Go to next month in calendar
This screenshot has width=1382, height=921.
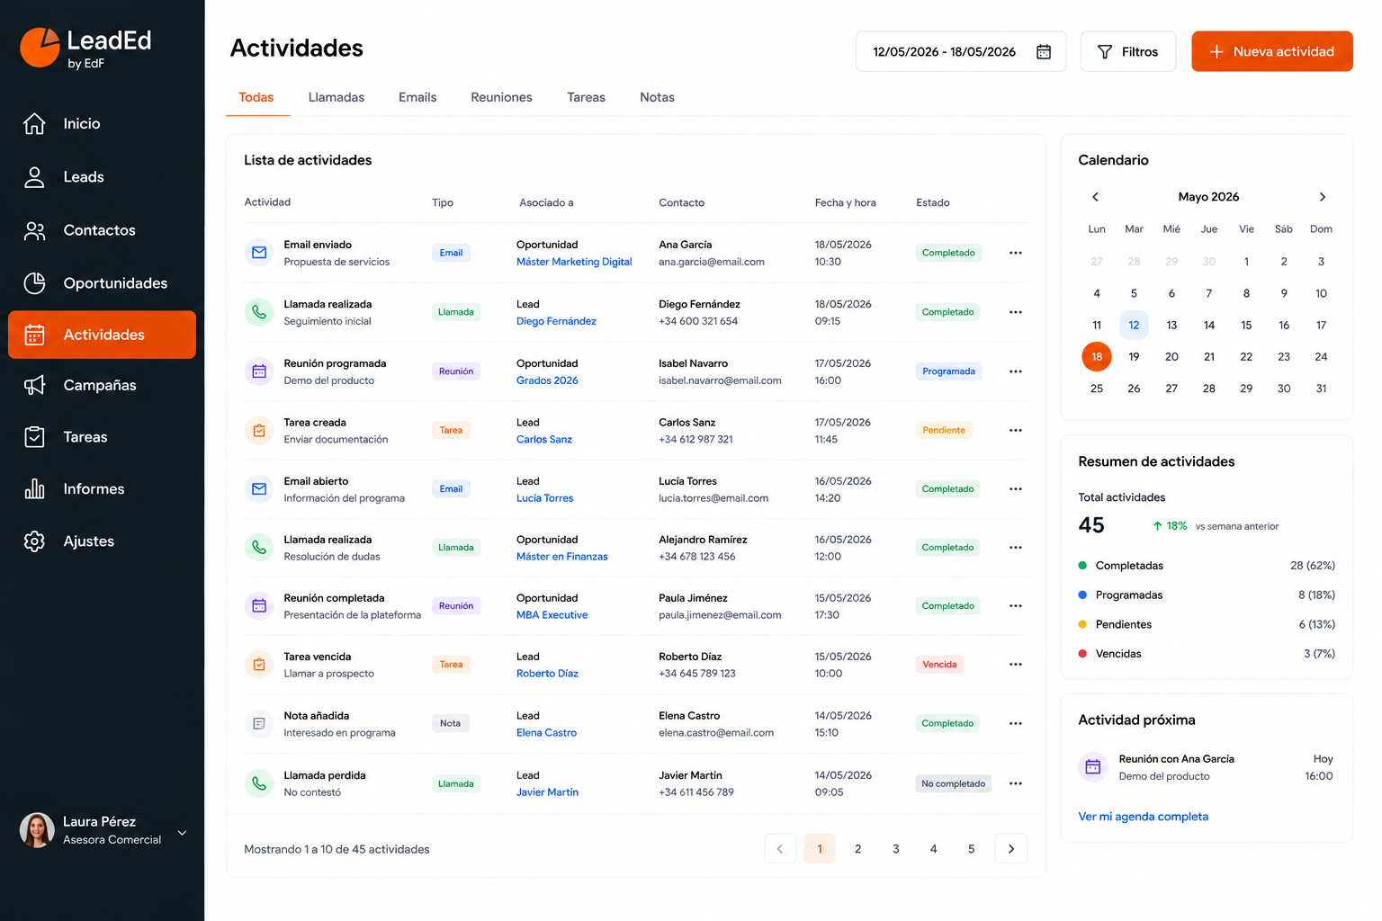tap(1322, 197)
